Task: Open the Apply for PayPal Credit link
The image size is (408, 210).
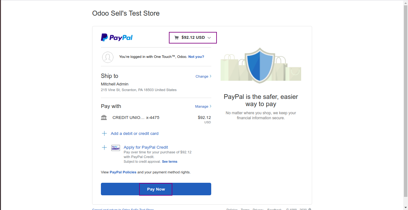Action: [x=146, y=147]
